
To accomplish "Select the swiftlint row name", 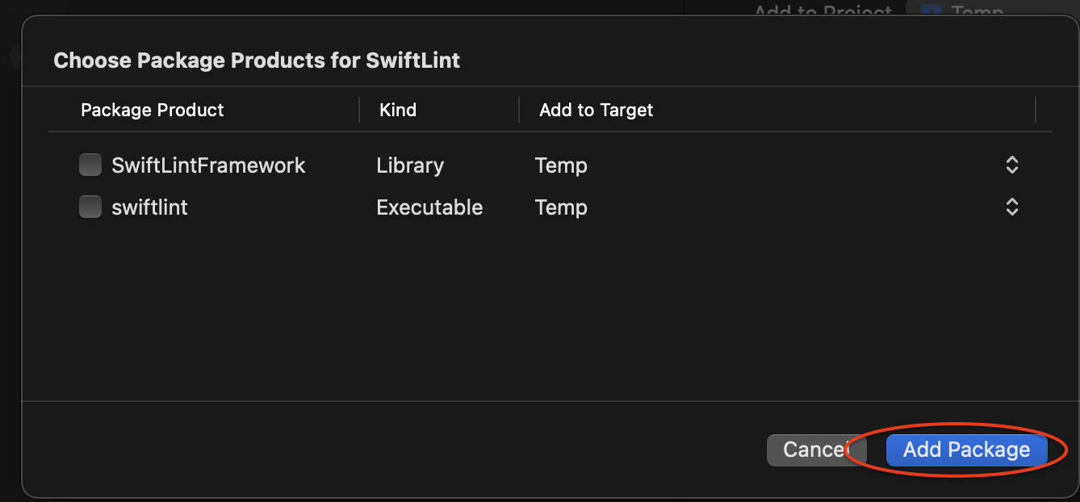I will point(149,207).
